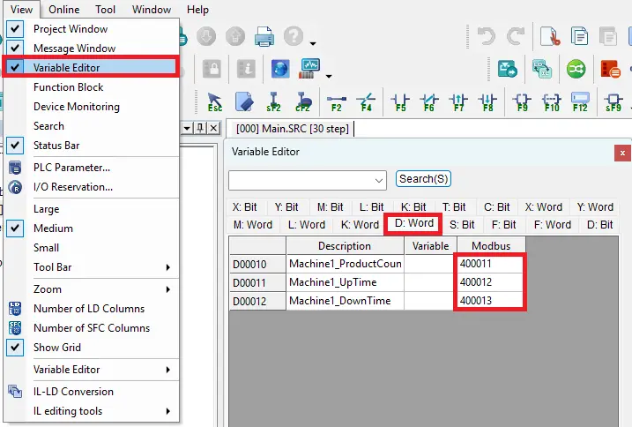Disable Show Grid in the View menu
632x427 pixels.
(57, 348)
